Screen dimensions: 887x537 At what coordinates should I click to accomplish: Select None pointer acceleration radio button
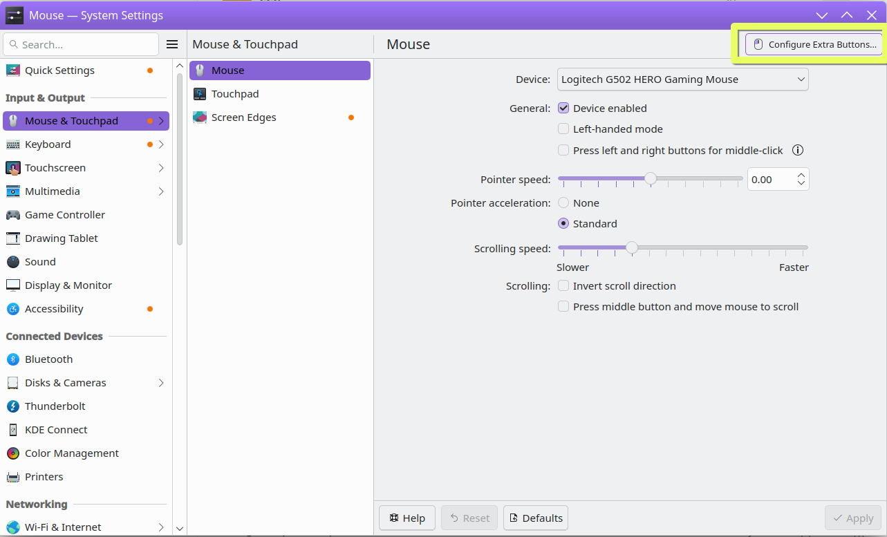pyautogui.click(x=563, y=202)
